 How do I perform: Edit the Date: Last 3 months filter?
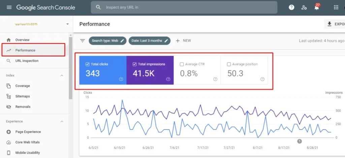tap(149, 41)
